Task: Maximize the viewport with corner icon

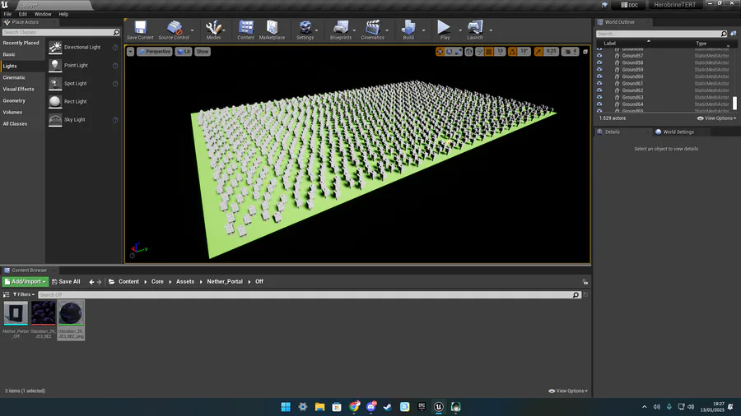Action: pyautogui.click(x=585, y=52)
